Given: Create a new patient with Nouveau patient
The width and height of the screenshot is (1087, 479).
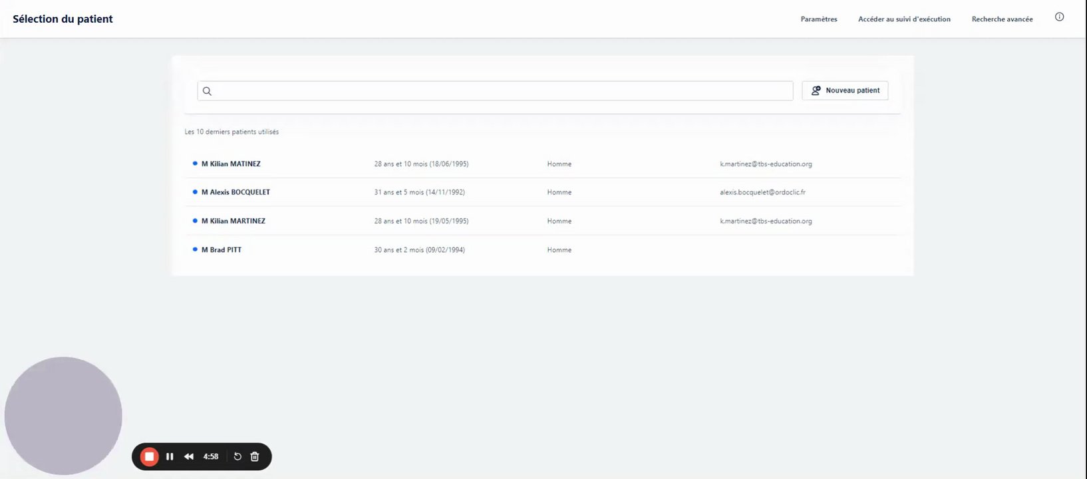Looking at the screenshot, I should pyautogui.click(x=845, y=90).
